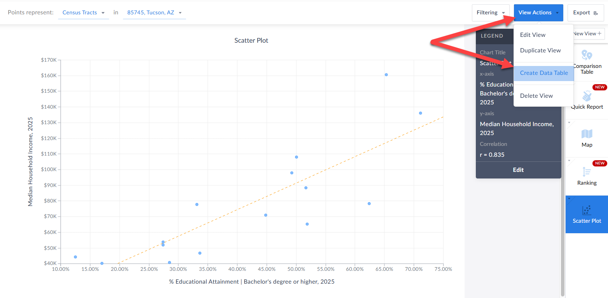Viewport: 608px width, 298px height.
Task: Select the Scatter Plot view icon
Action: pyautogui.click(x=587, y=210)
